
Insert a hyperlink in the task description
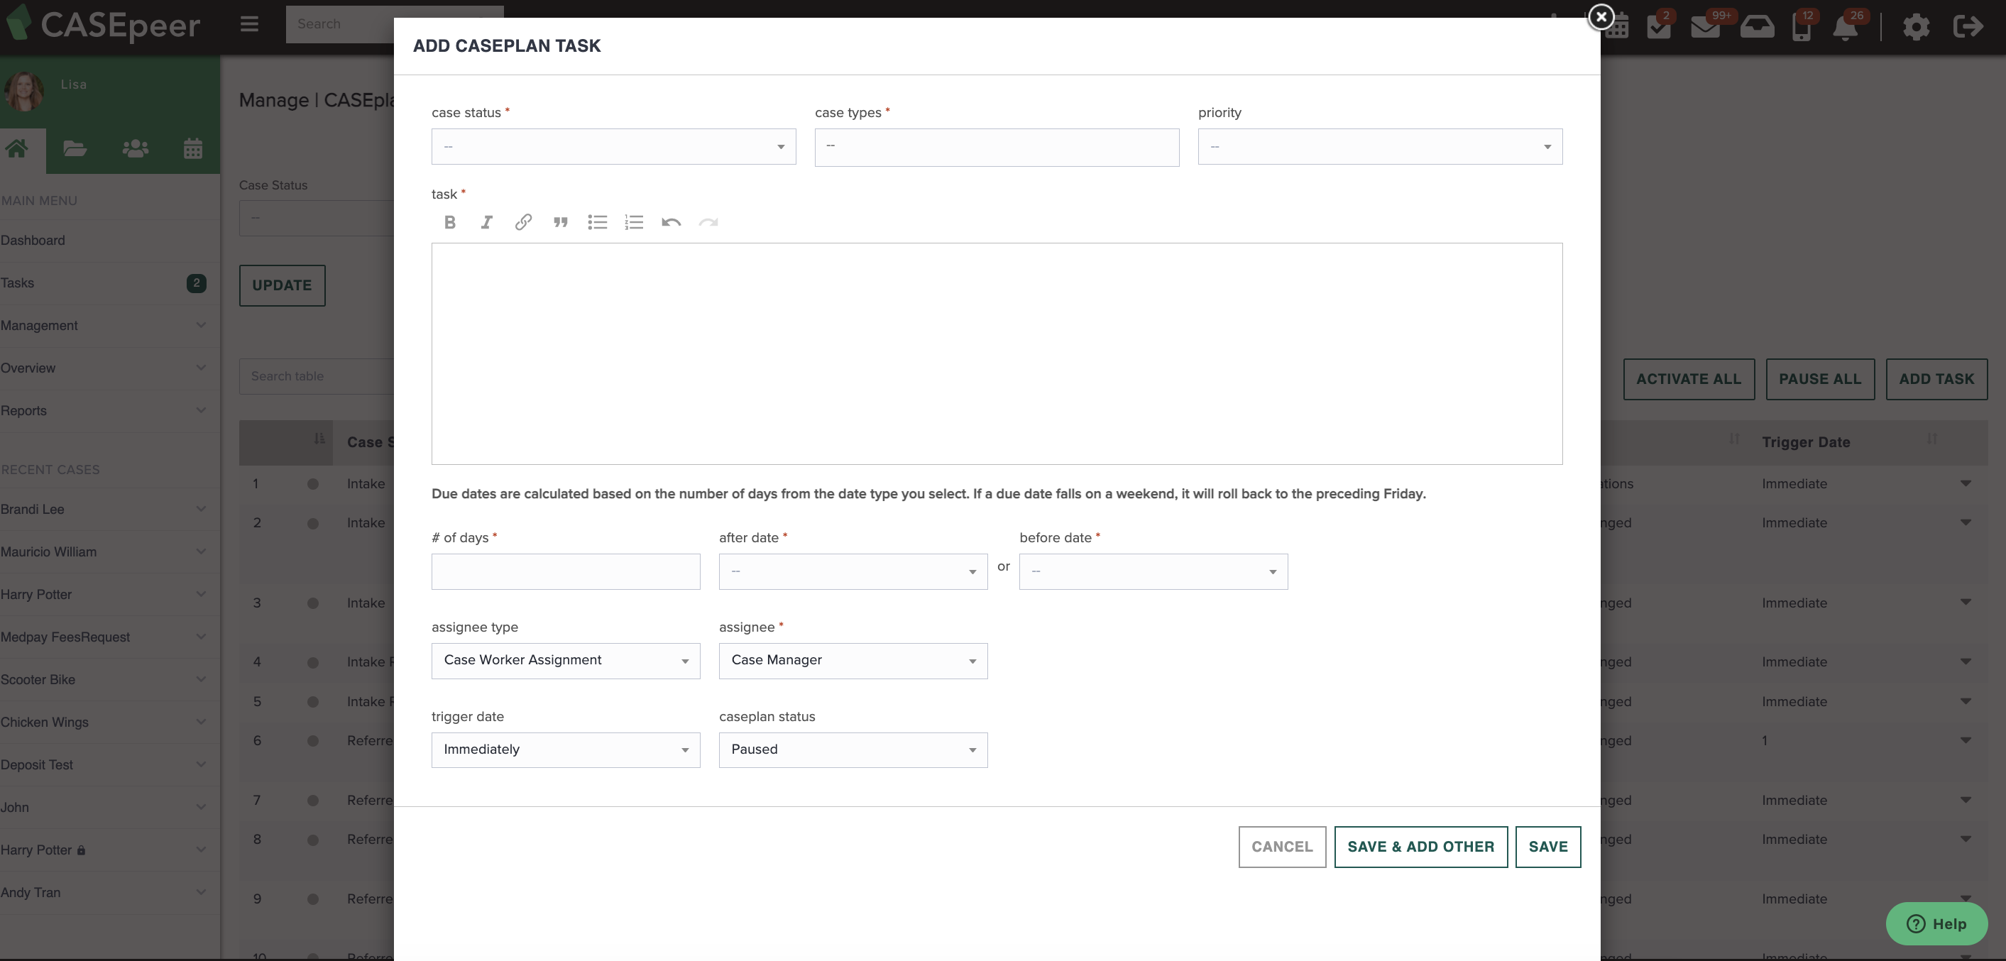tap(522, 223)
